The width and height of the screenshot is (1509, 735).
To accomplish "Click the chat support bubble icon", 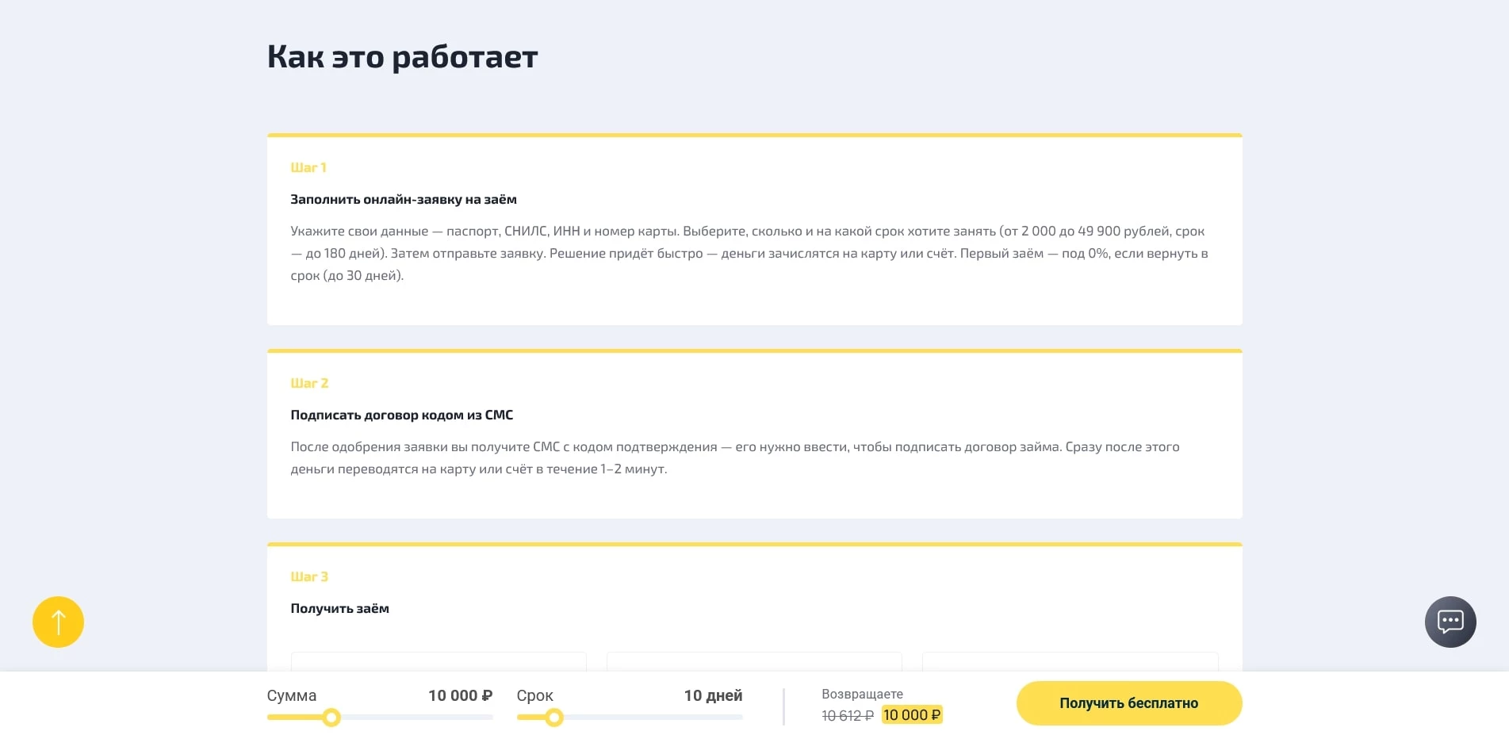I will tap(1450, 622).
